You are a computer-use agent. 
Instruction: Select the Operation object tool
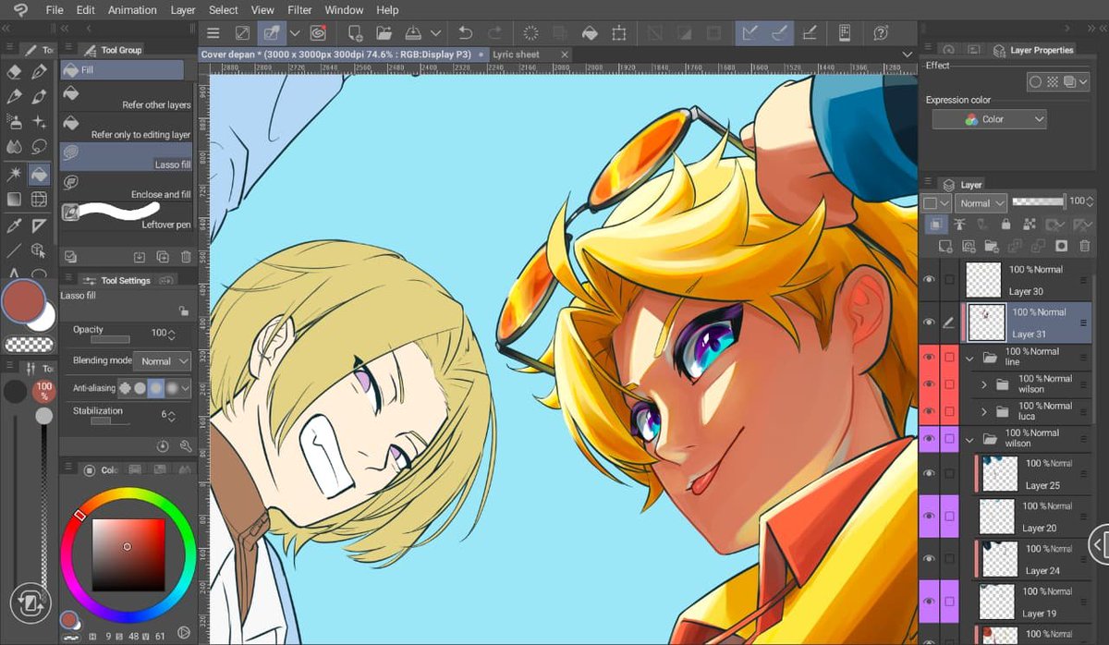tap(40, 249)
